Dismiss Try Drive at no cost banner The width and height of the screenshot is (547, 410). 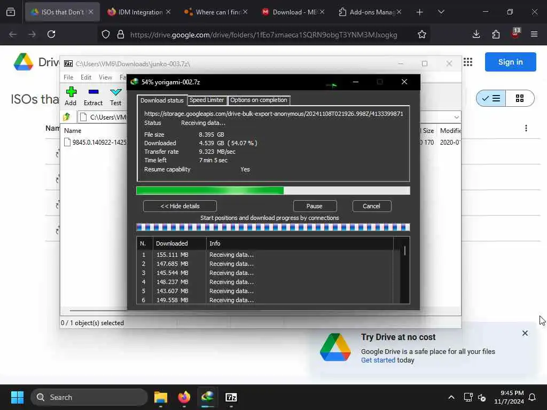click(525, 333)
